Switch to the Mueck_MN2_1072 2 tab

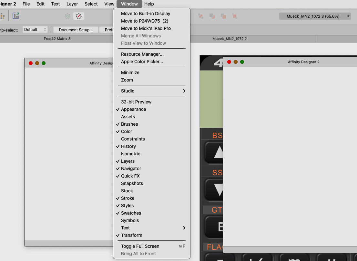click(229, 39)
